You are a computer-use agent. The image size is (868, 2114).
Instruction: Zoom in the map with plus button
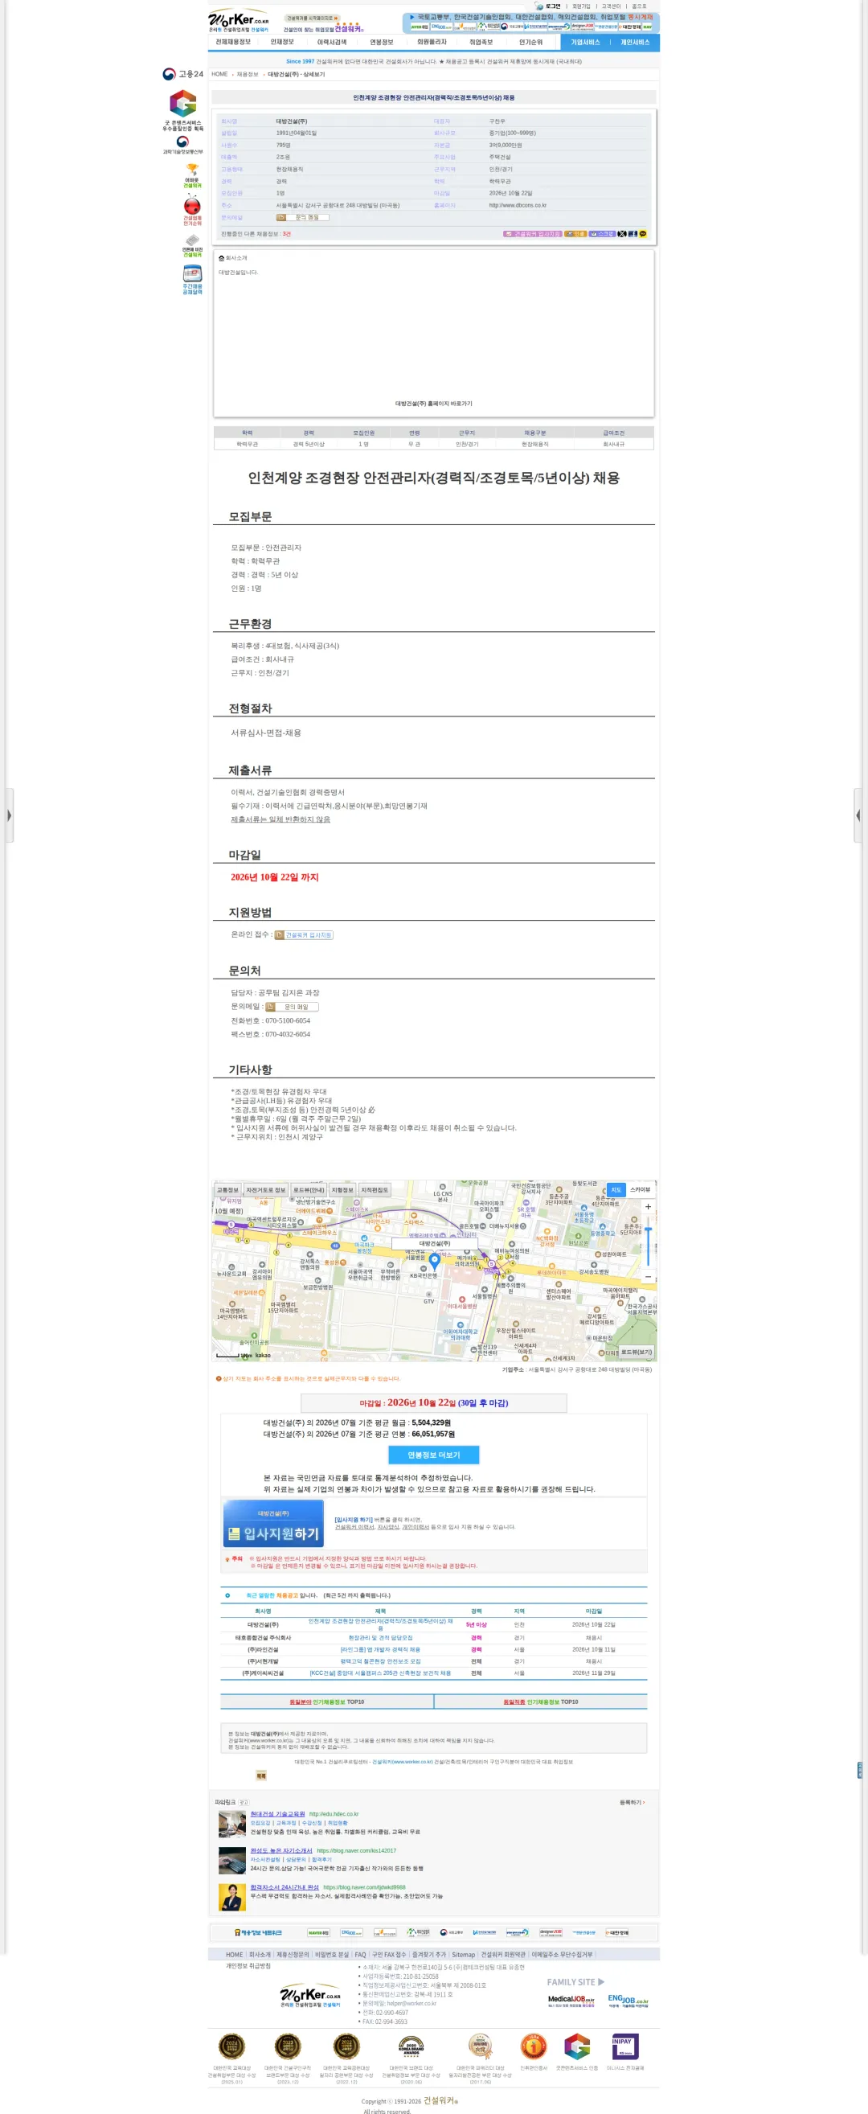(x=648, y=1206)
